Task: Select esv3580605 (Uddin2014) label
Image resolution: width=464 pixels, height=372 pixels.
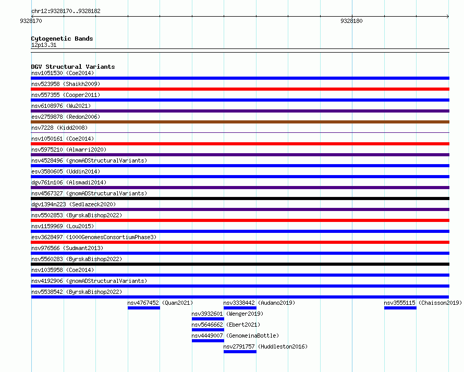Action: [66, 171]
